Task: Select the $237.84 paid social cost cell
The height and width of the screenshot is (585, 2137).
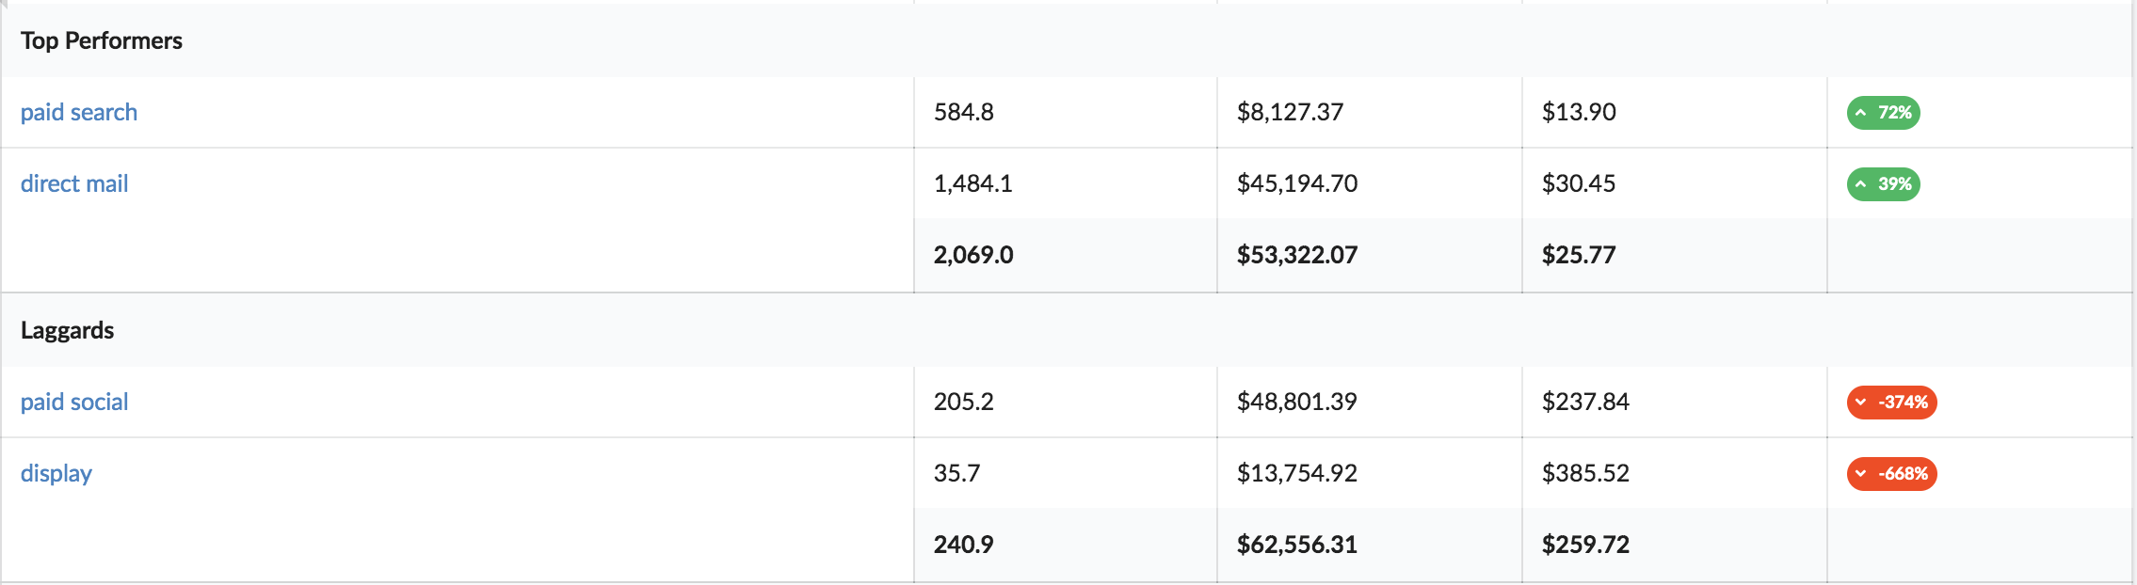Action: pos(1585,402)
